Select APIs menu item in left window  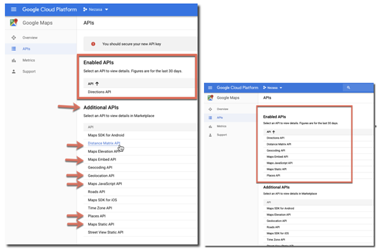[26, 49]
